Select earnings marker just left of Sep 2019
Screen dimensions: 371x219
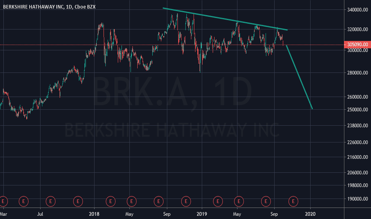(x=266, y=201)
